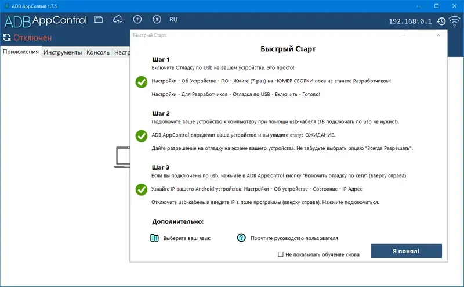Click the question mark user guide icon

tap(241, 238)
